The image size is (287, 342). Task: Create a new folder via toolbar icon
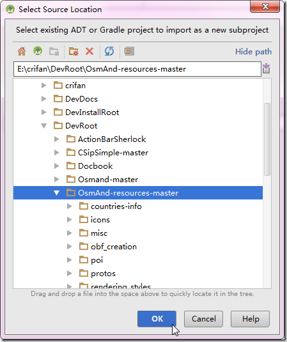click(74, 52)
